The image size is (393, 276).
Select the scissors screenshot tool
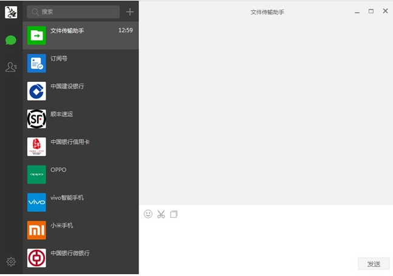[161, 214]
